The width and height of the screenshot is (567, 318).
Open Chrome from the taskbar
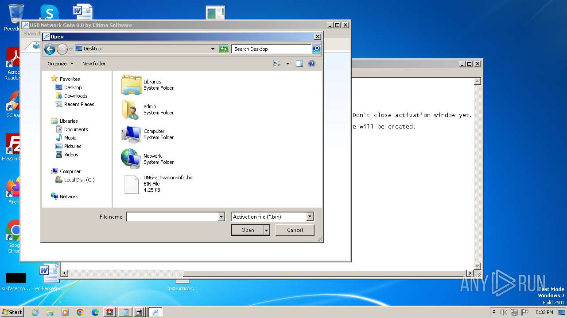pyautogui.click(x=80, y=312)
